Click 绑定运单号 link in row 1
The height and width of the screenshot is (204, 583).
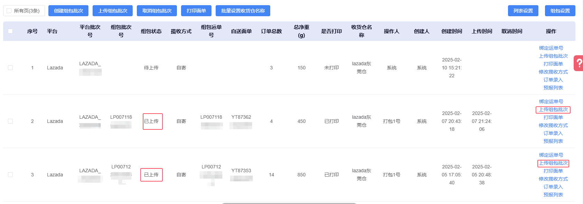[x=551, y=48]
